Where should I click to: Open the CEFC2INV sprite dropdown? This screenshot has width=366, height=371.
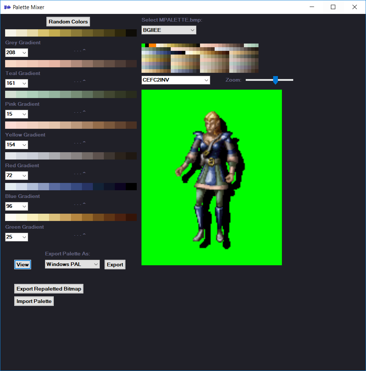pos(176,80)
